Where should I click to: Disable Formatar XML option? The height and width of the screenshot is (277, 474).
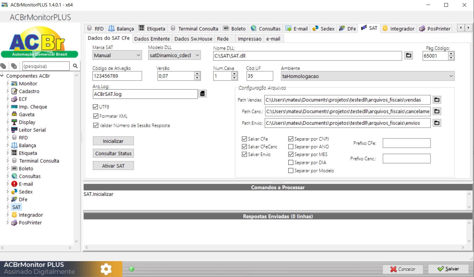tap(96, 116)
